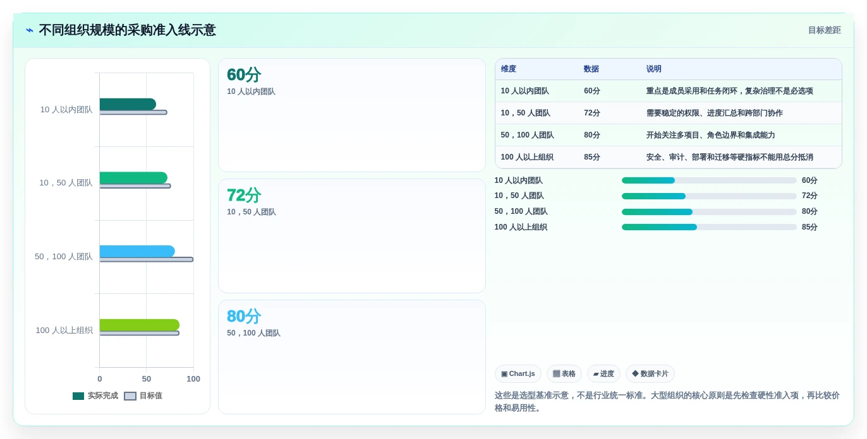Image resolution: width=867 pixels, height=439 pixels.
Task: Click the 100 人以上组织 progress label
Action: pos(521,227)
